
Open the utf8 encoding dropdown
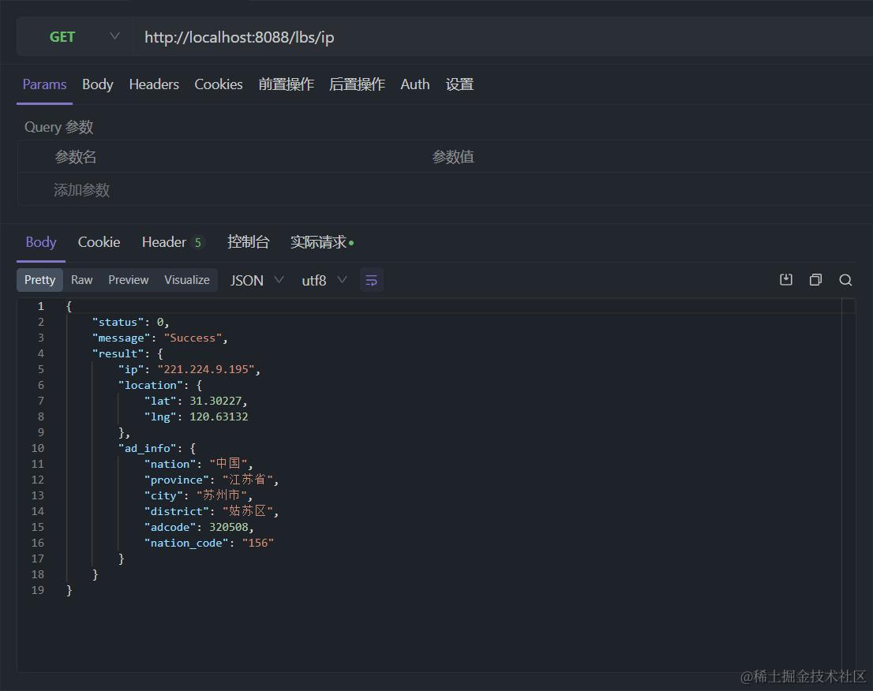tap(324, 280)
